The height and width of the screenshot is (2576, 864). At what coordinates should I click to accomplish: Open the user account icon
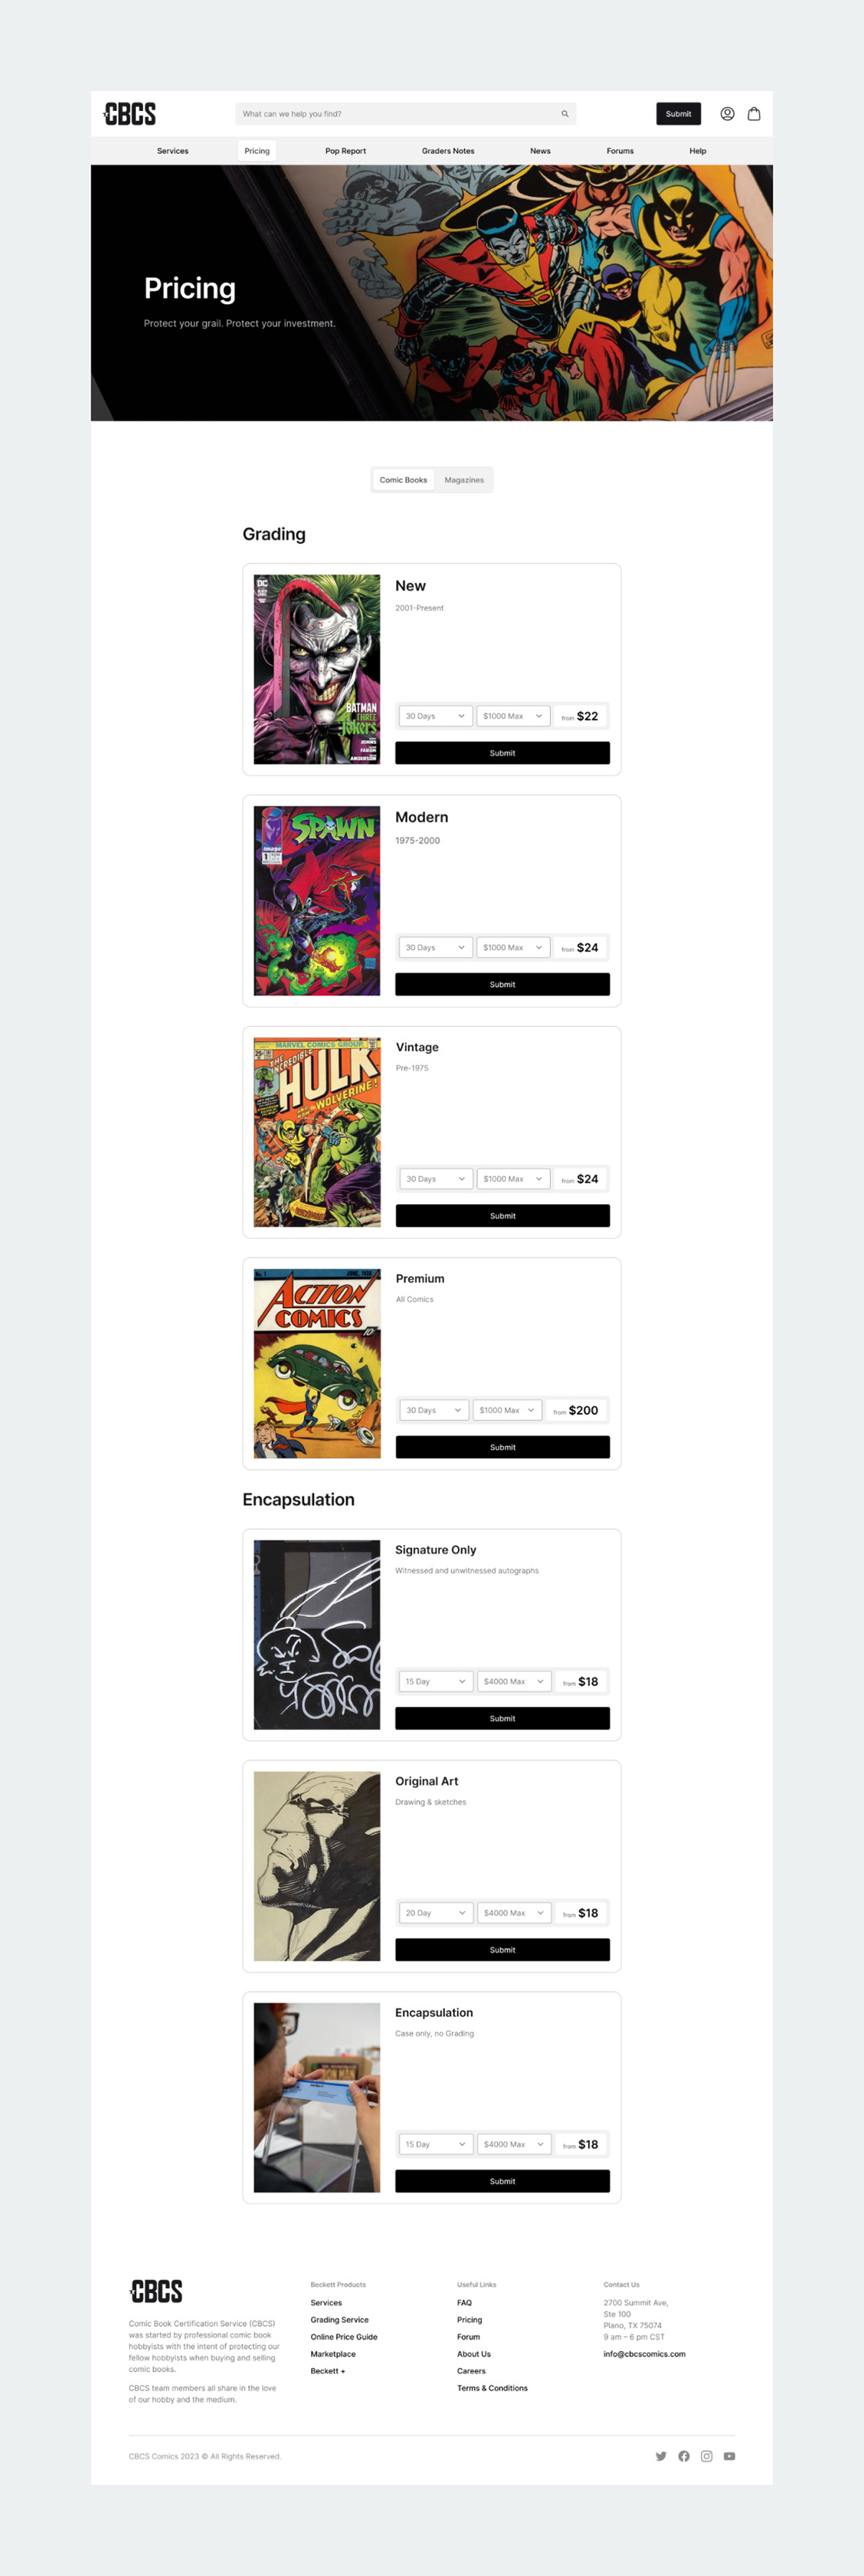727,114
